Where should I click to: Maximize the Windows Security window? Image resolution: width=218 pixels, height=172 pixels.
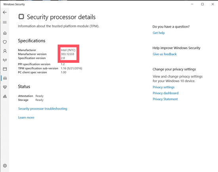coord(203,4)
